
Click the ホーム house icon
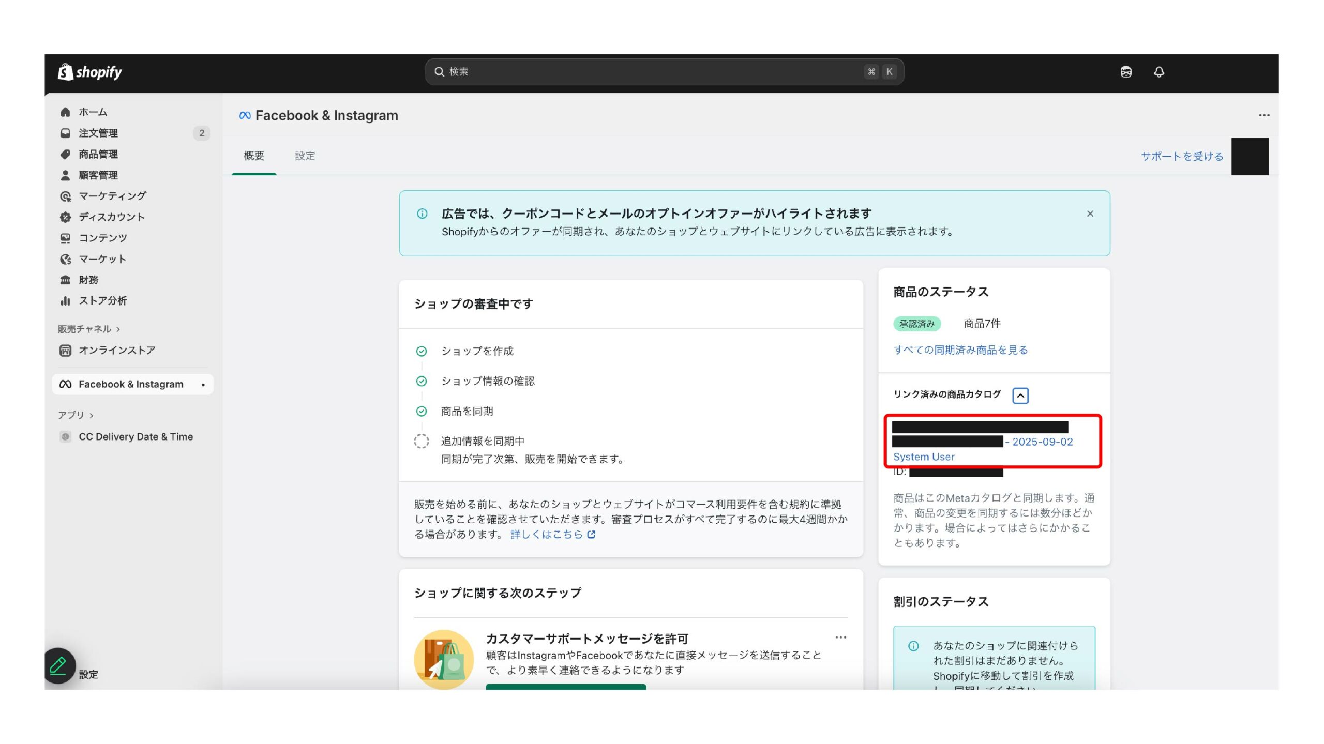[x=65, y=112]
